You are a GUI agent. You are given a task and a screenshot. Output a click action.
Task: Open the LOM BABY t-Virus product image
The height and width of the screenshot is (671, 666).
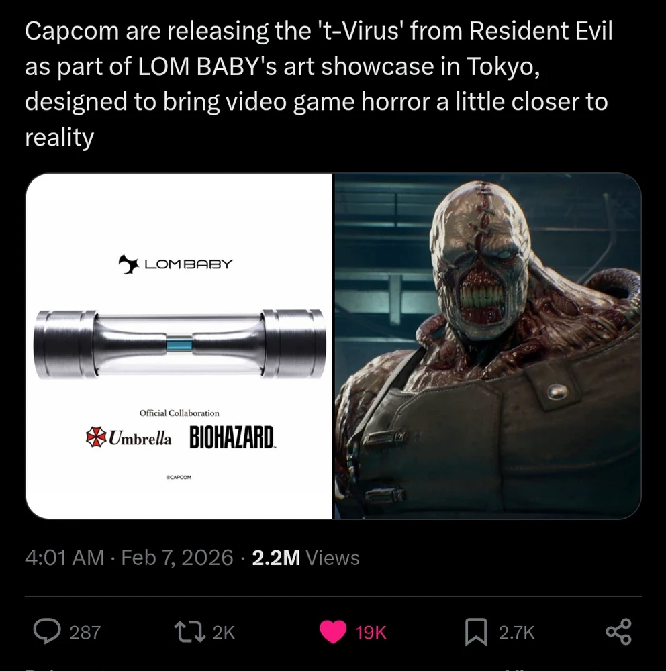click(x=179, y=346)
